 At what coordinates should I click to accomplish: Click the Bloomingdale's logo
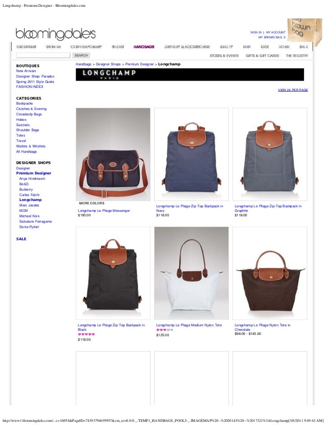pos(55,34)
